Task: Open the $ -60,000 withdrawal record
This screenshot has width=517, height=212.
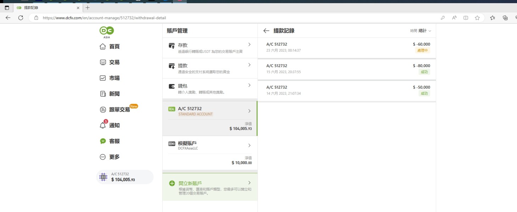Action: coord(347,48)
